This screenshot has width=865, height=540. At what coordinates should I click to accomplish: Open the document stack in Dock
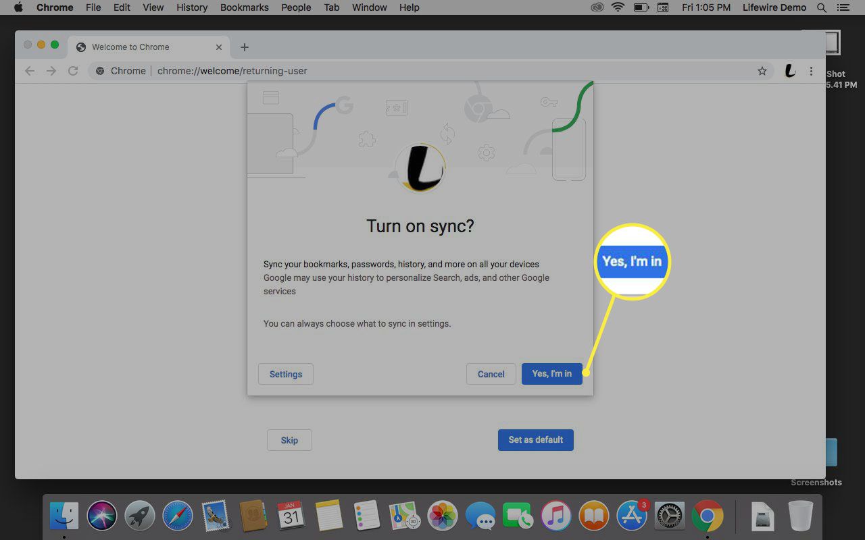tap(763, 517)
